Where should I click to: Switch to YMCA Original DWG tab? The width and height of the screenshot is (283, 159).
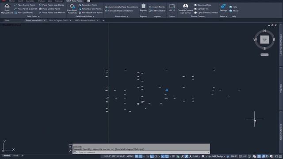pos(58,21)
